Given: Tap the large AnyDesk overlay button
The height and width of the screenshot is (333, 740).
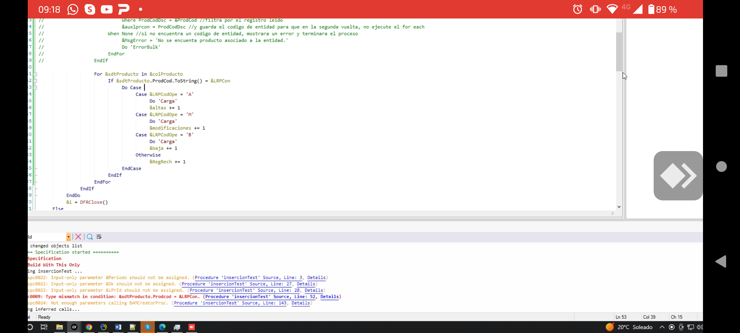Looking at the screenshot, I should 678,176.
